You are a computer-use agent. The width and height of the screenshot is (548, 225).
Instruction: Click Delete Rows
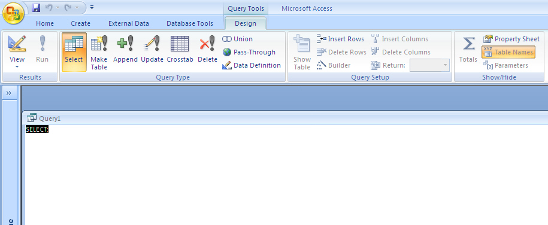coord(341,52)
